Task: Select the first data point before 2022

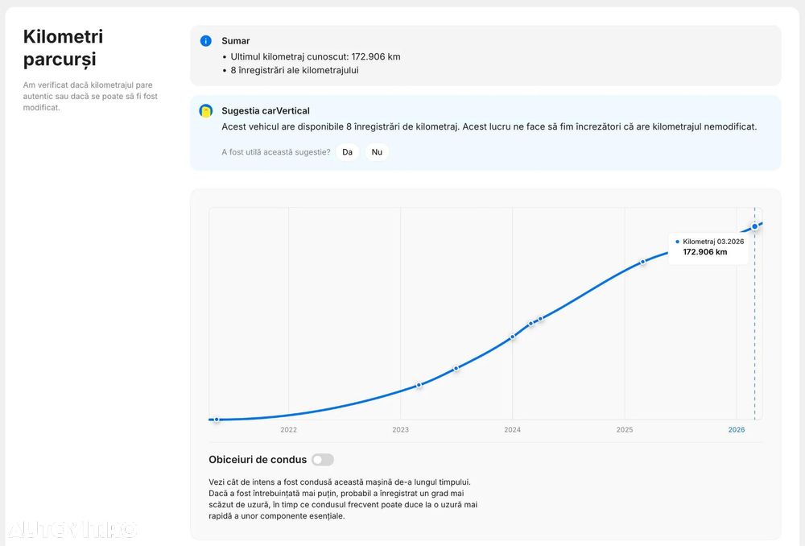Action: 217,420
